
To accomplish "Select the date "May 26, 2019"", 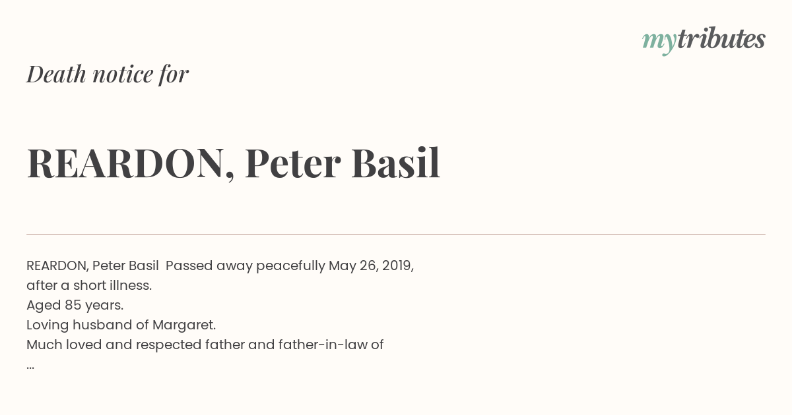I will [370, 265].
